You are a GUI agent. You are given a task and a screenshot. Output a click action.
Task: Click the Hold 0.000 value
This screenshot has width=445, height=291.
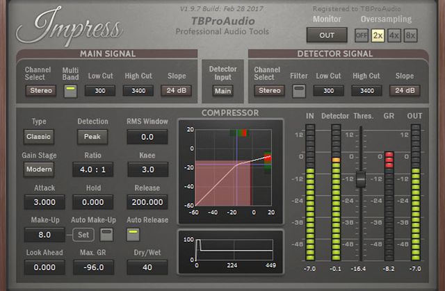click(92, 202)
